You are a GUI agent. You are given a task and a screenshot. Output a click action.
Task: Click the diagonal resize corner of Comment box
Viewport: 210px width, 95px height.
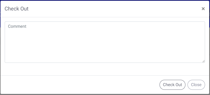[x=203, y=61]
